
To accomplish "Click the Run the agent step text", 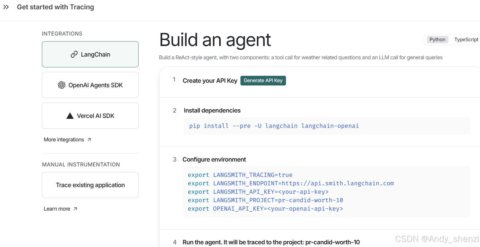I will [271, 242].
